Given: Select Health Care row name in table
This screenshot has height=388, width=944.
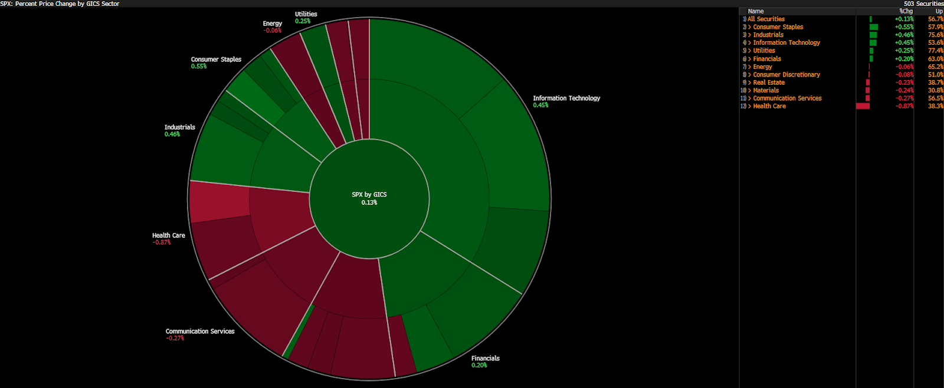Looking at the screenshot, I should (769, 107).
